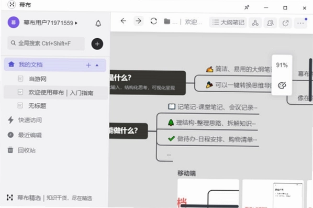
Task: Click the horizontal scrollbar at bottom
Action: (209, 206)
